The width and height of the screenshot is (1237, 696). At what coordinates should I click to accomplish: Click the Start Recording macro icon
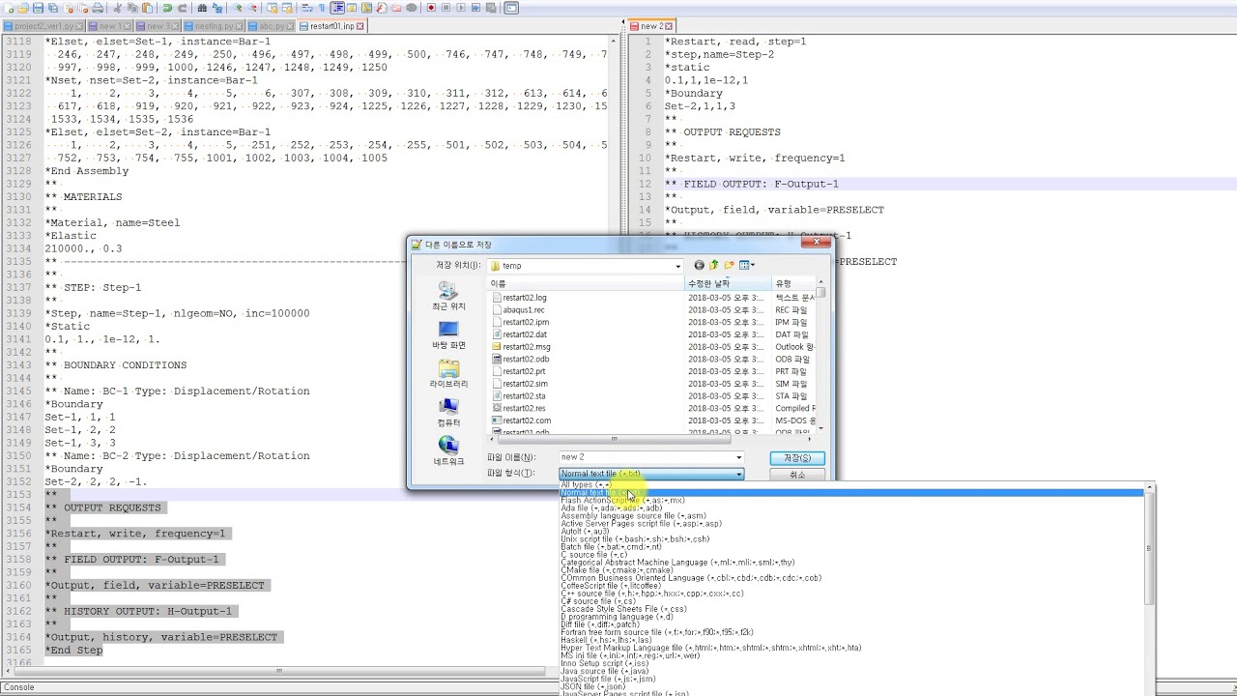(x=431, y=8)
